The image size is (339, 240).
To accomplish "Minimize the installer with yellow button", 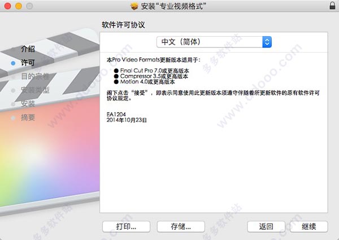I will tap(19, 6).
